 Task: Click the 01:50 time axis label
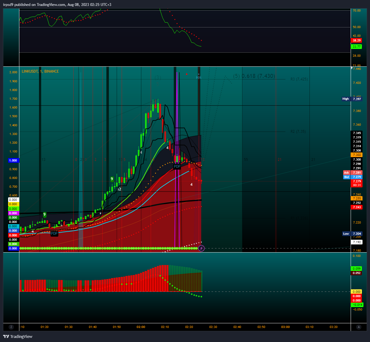[117, 327]
